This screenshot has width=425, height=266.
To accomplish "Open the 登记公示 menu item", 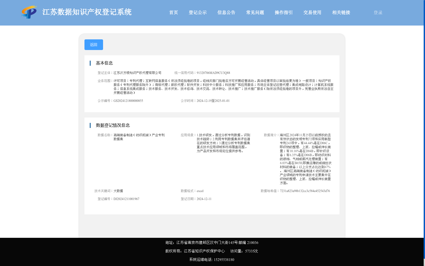I will coord(198,13).
